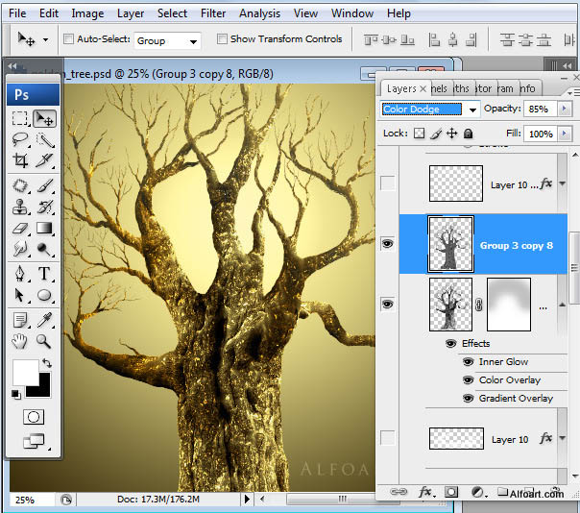Viewport: 580px width, 513px height.
Task: Switch to the Hand tool
Action: (20, 340)
